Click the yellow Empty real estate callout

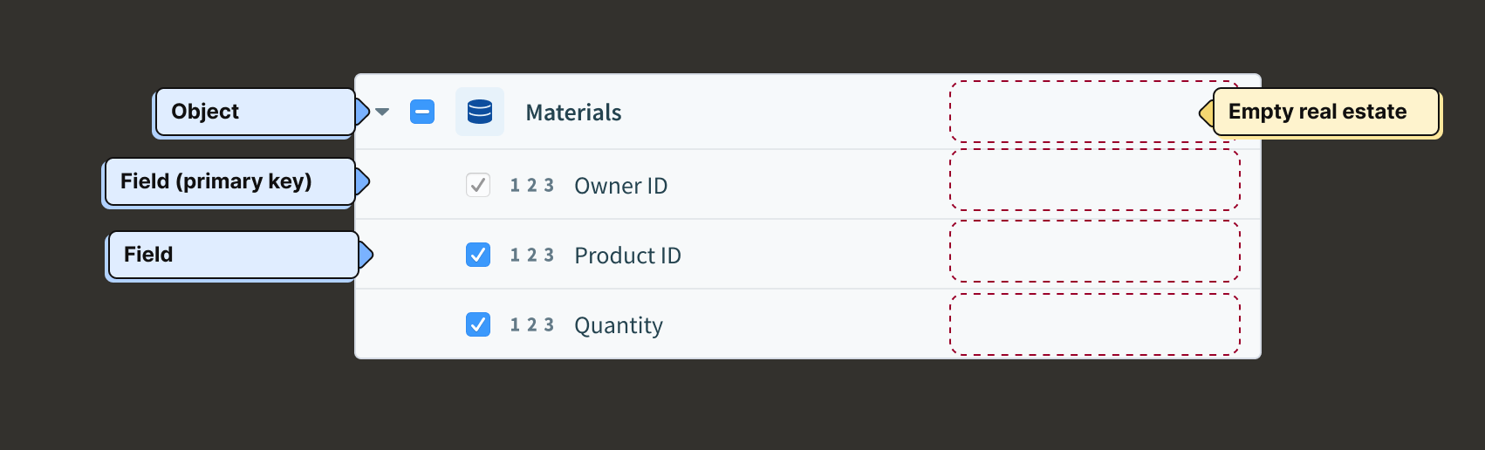click(1324, 112)
